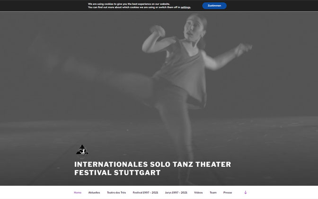Open Jurys 1997 – 2021 menu
The width and height of the screenshot is (318, 199).
click(x=176, y=192)
